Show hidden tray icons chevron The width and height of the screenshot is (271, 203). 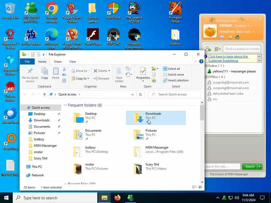(218, 198)
